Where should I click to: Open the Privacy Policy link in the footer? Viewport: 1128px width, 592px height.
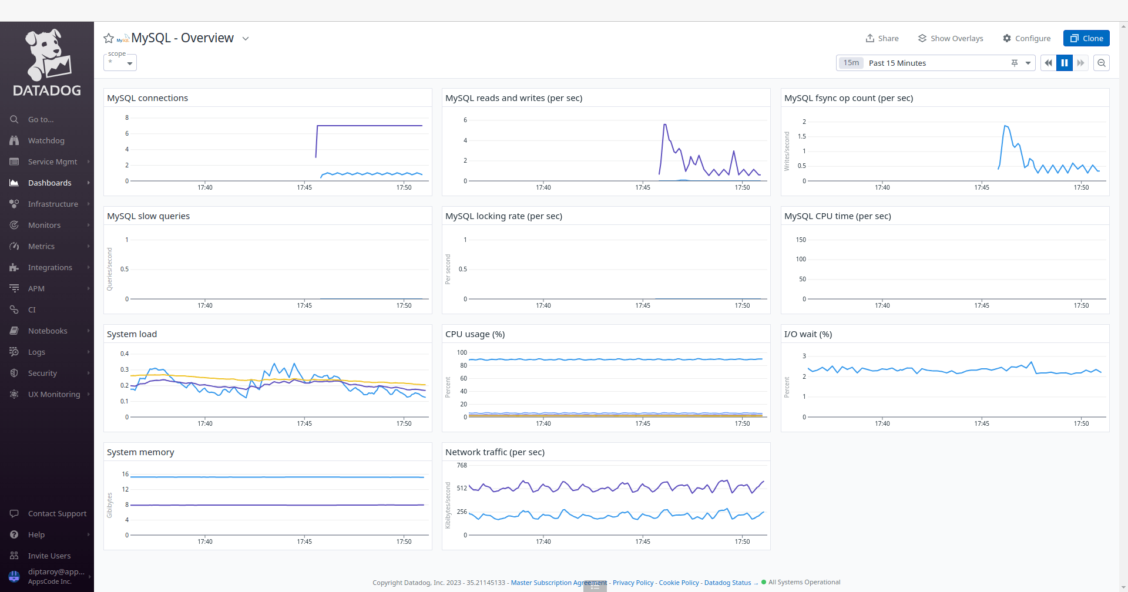pos(633,582)
